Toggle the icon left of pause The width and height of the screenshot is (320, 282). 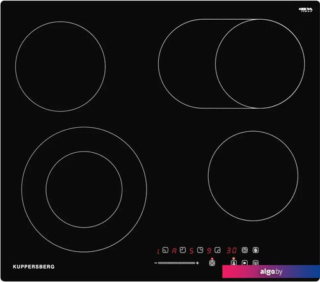pyautogui.click(x=234, y=263)
